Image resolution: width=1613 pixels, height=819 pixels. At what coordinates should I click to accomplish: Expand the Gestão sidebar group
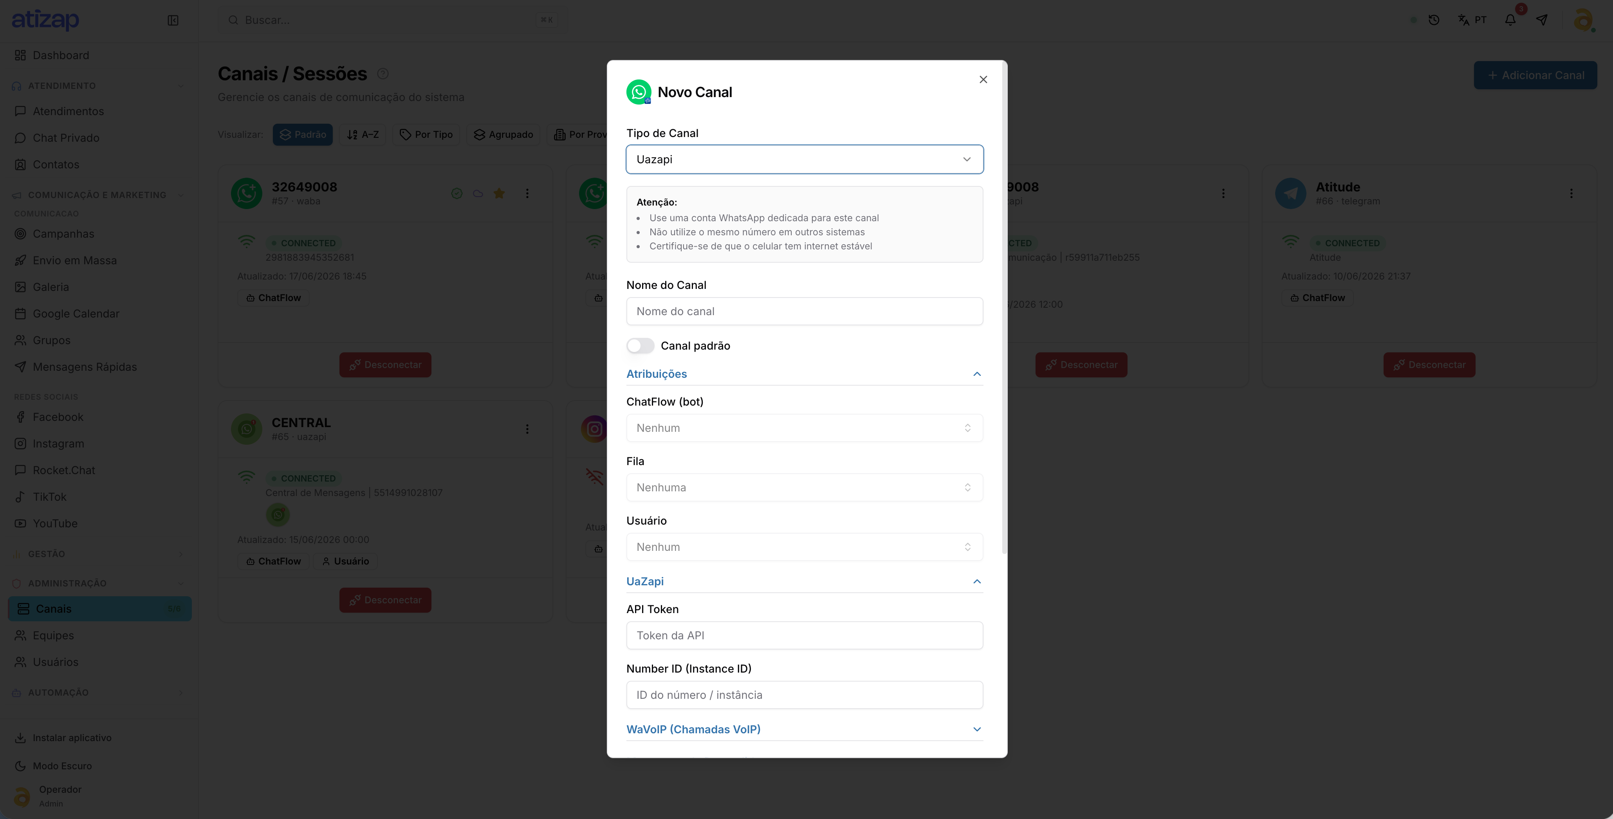(99, 554)
